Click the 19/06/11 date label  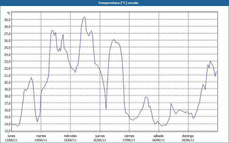point(188,140)
